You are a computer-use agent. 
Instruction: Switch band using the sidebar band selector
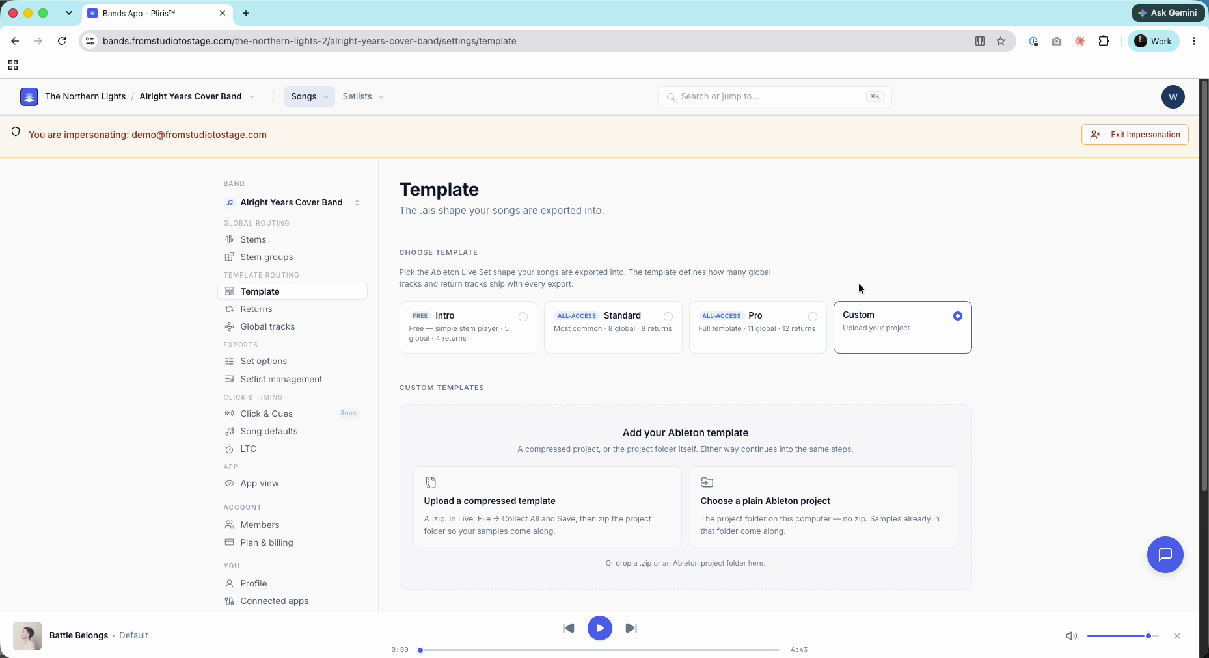point(293,203)
